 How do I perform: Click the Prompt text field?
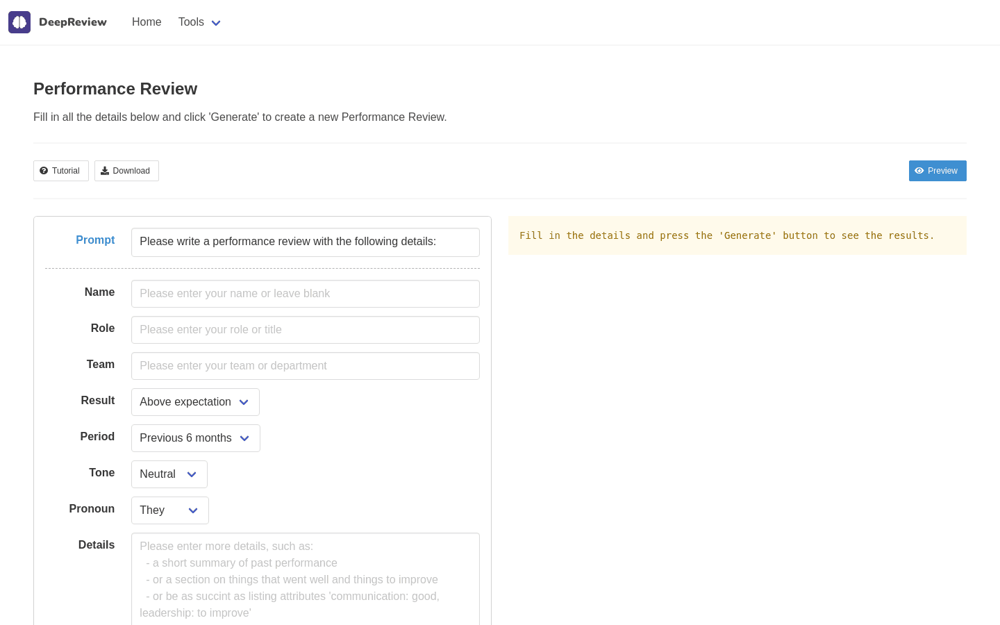tap(306, 242)
